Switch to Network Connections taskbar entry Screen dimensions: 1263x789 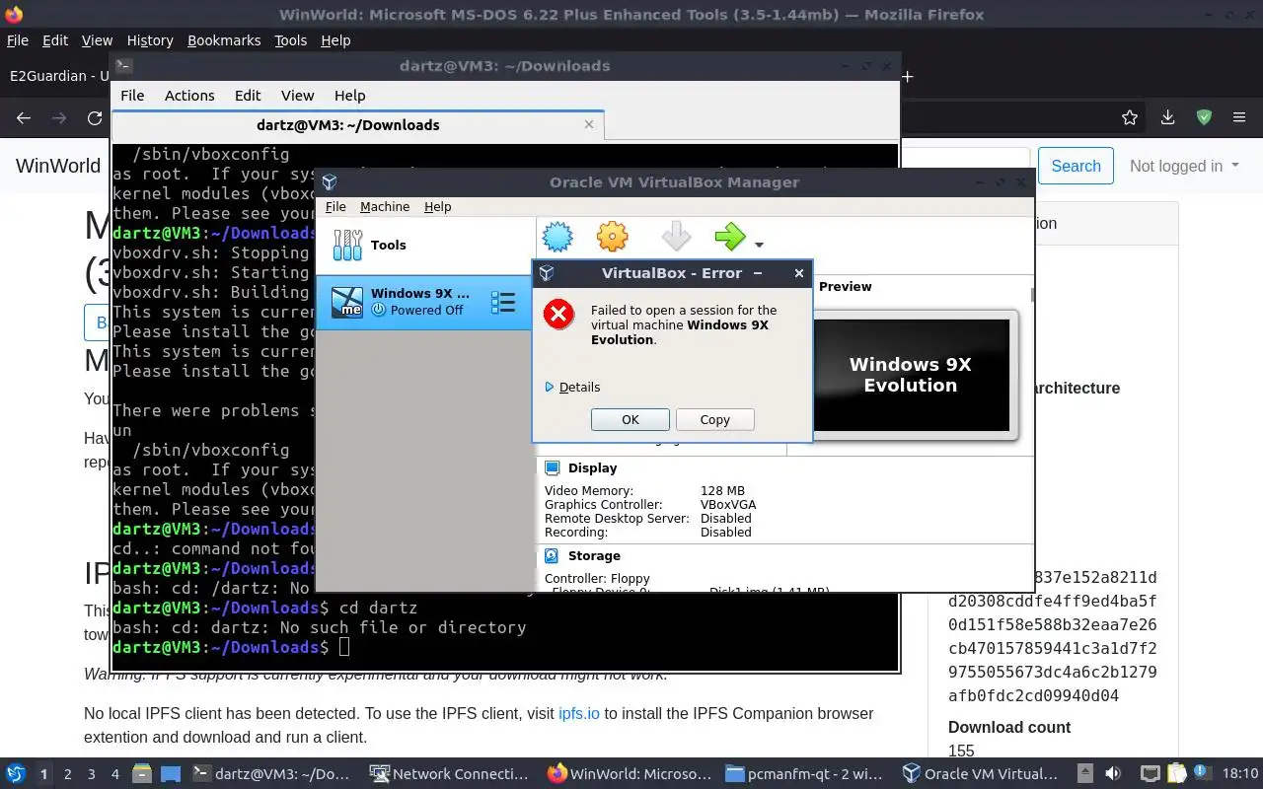(x=449, y=774)
